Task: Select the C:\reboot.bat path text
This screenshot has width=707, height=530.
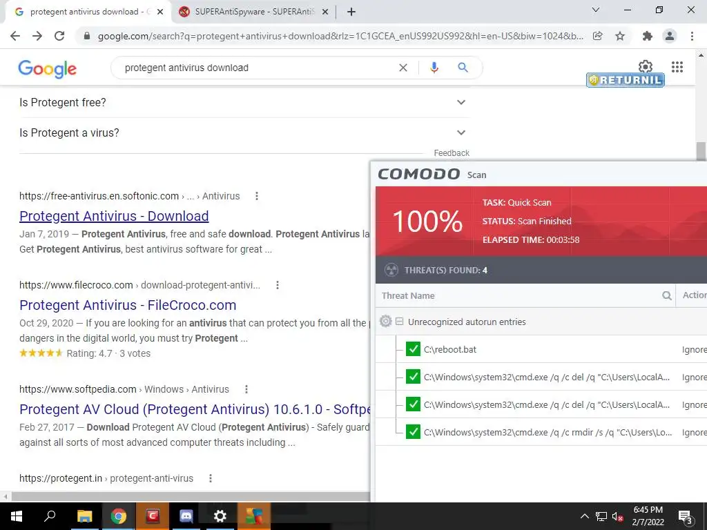Action: point(450,349)
